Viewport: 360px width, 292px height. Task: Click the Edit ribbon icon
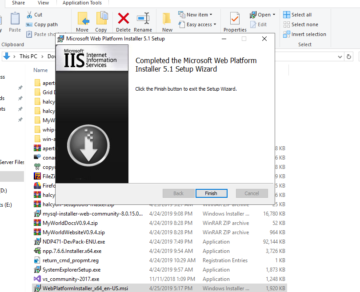(253, 24)
